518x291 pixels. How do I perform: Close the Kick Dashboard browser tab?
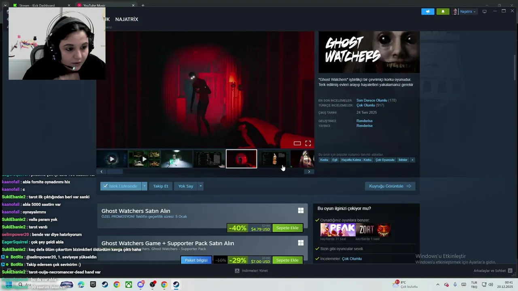point(69,6)
